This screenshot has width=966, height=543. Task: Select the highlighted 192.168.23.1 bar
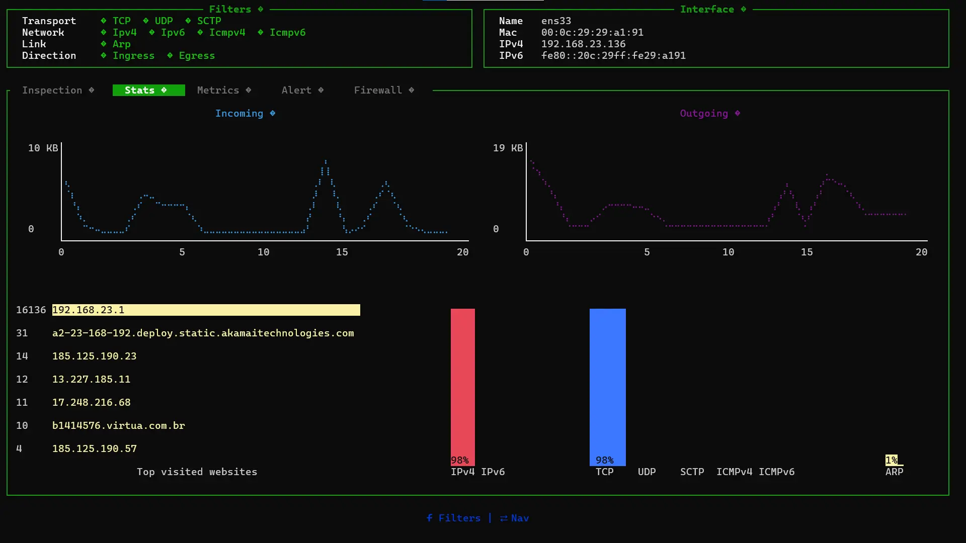click(206, 310)
